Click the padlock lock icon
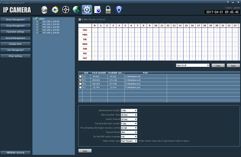Image resolution: width=241 pixels, height=157 pixels. 108,10
